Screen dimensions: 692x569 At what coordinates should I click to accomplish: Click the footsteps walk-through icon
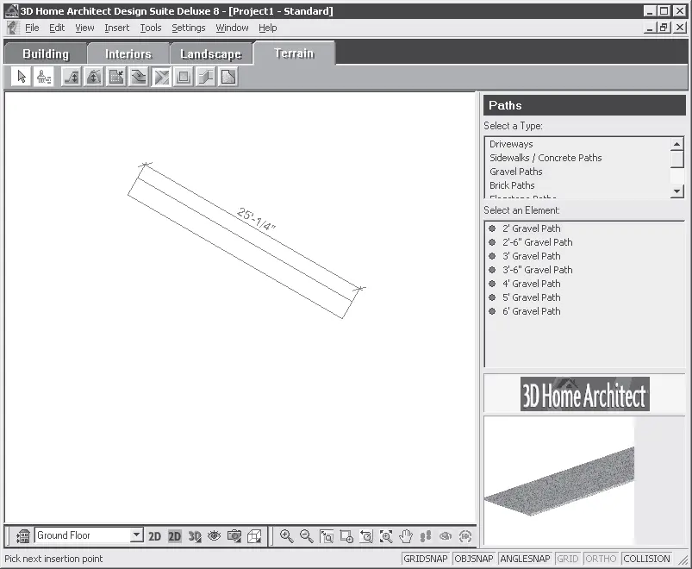pos(426,536)
